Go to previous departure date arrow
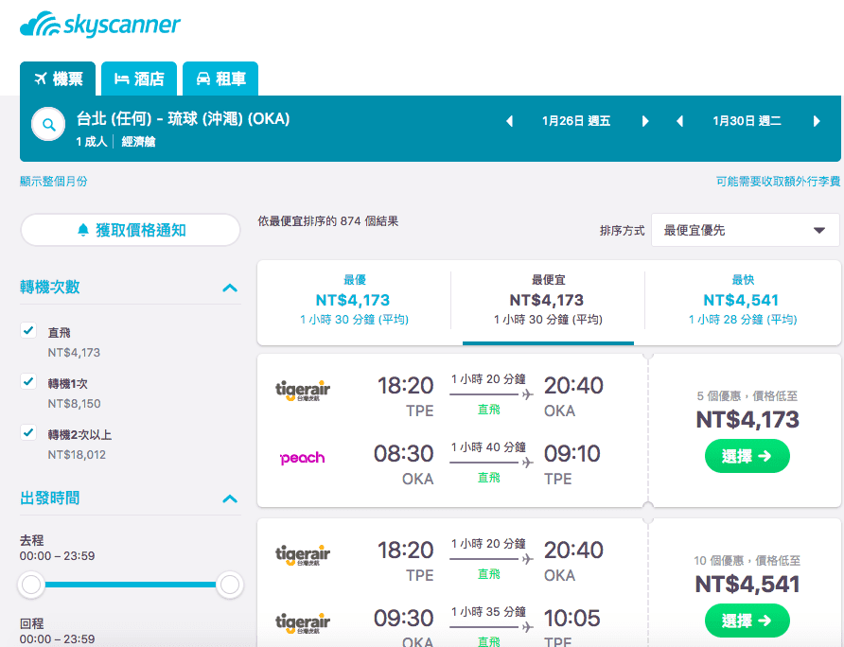Image resolution: width=844 pixels, height=647 pixels. click(509, 121)
